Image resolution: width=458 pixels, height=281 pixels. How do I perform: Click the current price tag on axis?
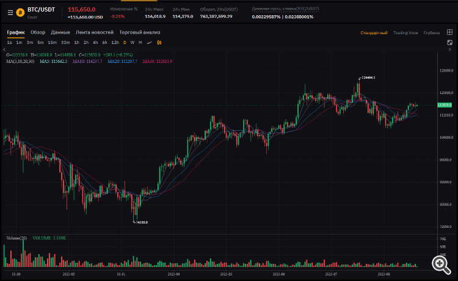point(445,105)
